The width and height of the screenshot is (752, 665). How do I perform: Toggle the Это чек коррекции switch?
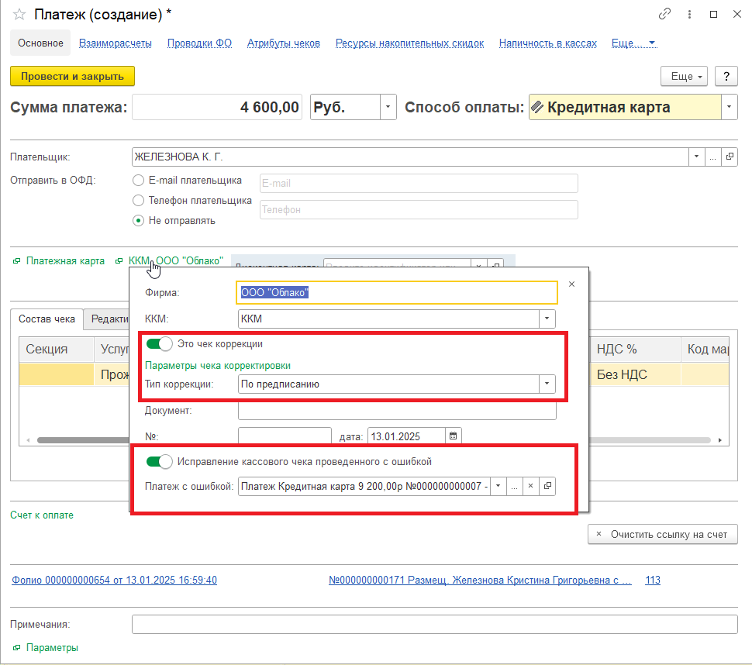pos(159,343)
